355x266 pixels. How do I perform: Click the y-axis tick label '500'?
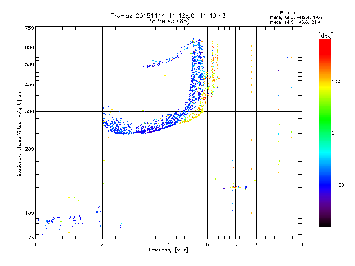pyautogui.click(x=29, y=64)
